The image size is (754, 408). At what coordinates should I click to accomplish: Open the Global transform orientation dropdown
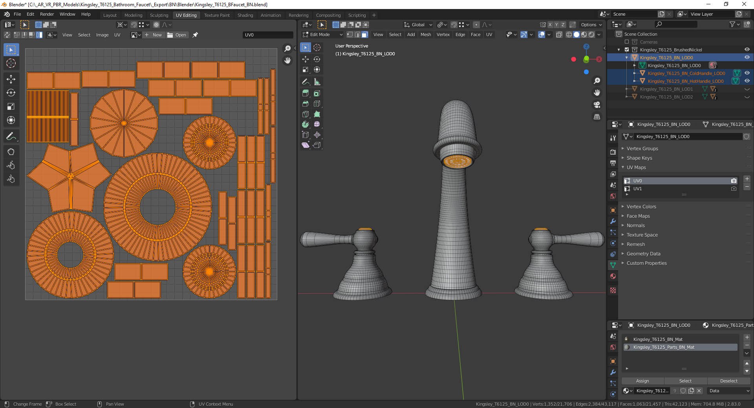pyautogui.click(x=418, y=25)
